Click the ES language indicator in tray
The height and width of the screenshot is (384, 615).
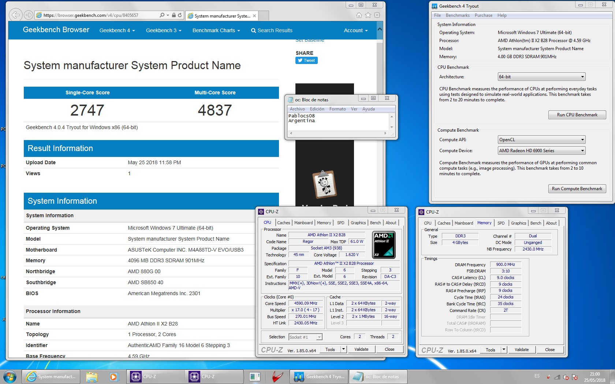[x=537, y=376]
